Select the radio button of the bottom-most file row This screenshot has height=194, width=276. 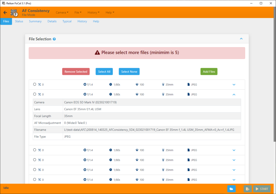tap(35, 179)
